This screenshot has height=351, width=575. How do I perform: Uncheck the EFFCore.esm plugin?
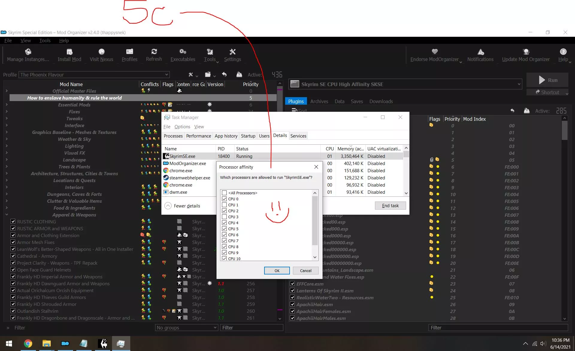click(293, 284)
